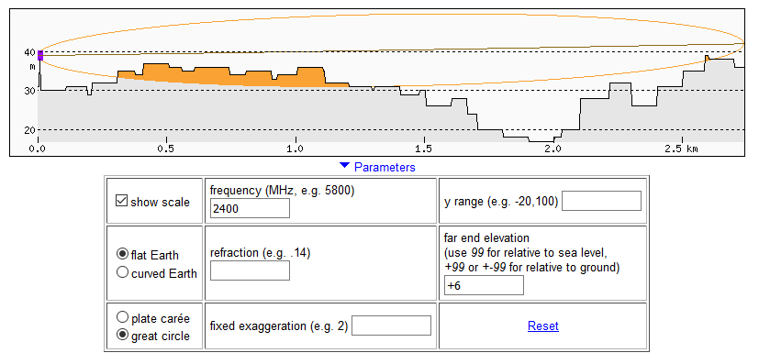
Task: Click the 40 elevation axis label
Action: point(29,52)
